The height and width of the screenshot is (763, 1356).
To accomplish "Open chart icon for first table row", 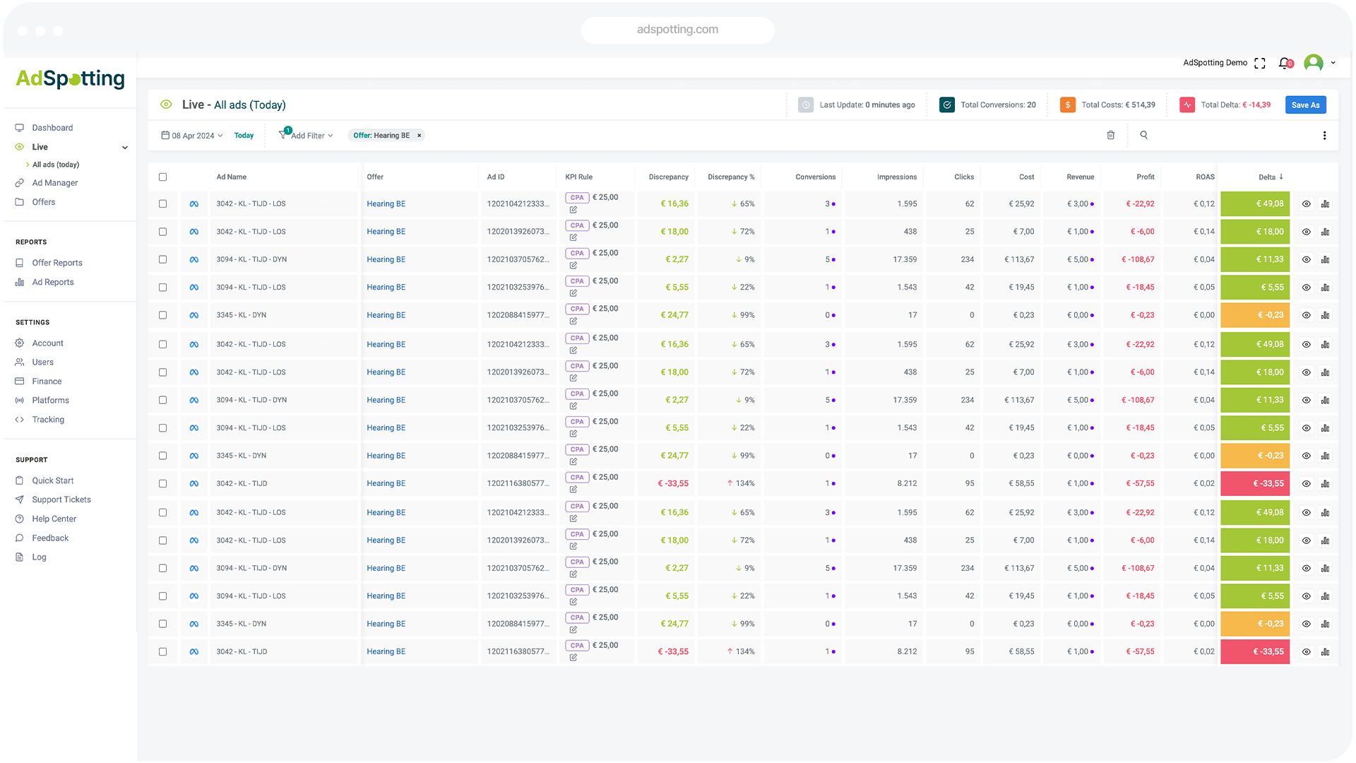I will (x=1326, y=204).
